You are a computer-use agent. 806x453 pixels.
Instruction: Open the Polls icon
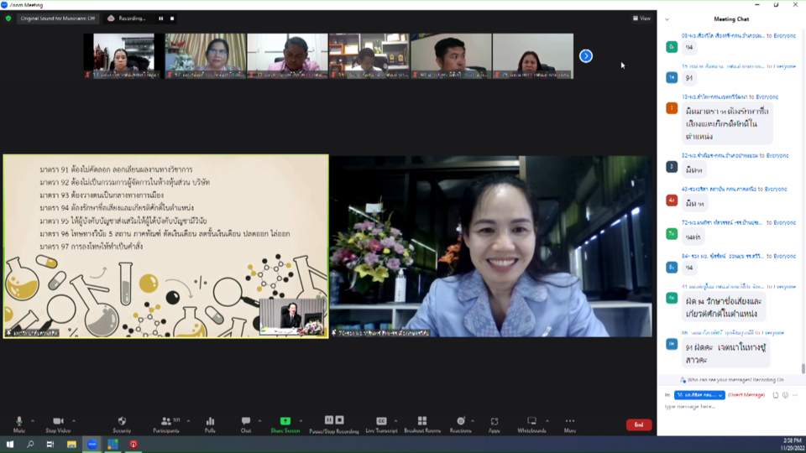[x=210, y=421]
